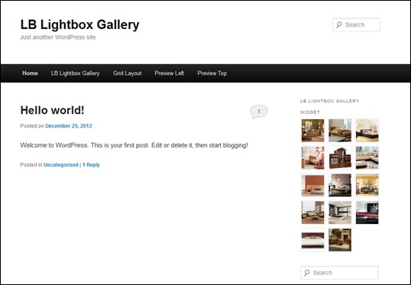Go to the Grid Layout page
411x285 pixels.
click(127, 73)
